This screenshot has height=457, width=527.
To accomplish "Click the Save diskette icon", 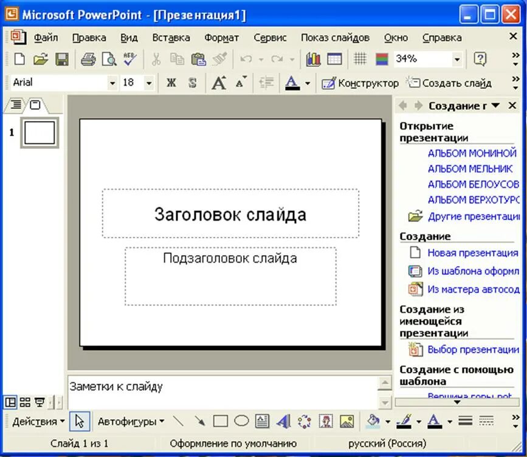I will 62,59.
